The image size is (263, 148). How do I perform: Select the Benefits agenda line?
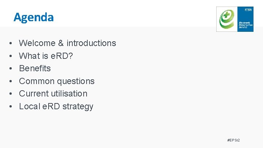pos(35,68)
